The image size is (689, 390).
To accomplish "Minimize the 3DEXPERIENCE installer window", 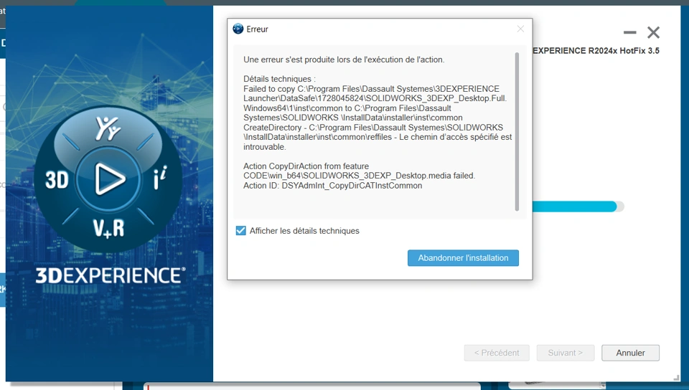I will 629,32.
